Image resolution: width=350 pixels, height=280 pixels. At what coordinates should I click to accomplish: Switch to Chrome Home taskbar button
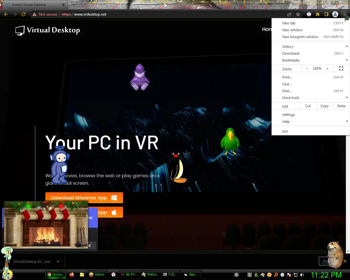(x=56, y=275)
